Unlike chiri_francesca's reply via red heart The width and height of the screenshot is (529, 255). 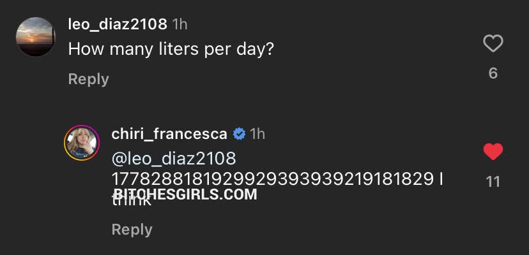493,152
